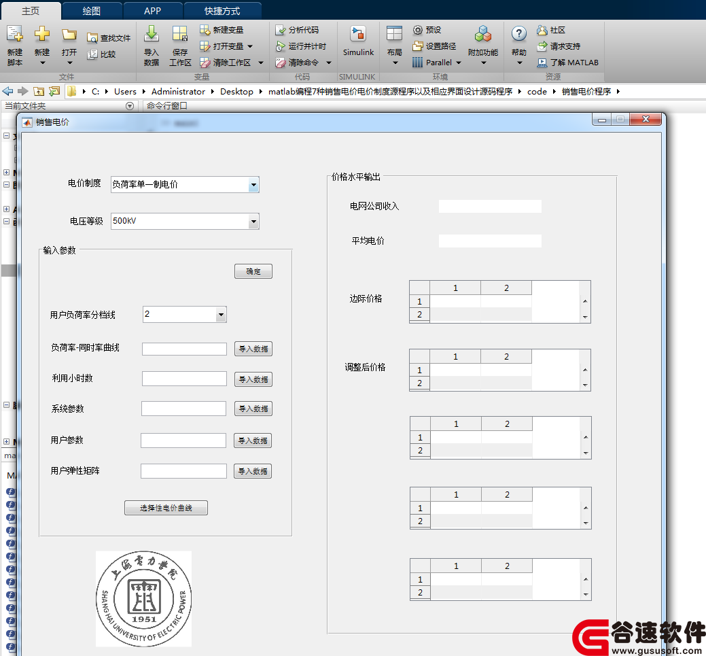706x656 pixels.
Task: Click Save Workspace (保存工作区) icon
Action: 180,34
